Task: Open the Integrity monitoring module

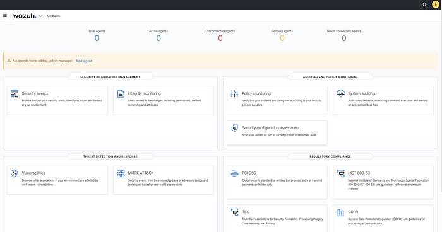Action: tap(163, 100)
